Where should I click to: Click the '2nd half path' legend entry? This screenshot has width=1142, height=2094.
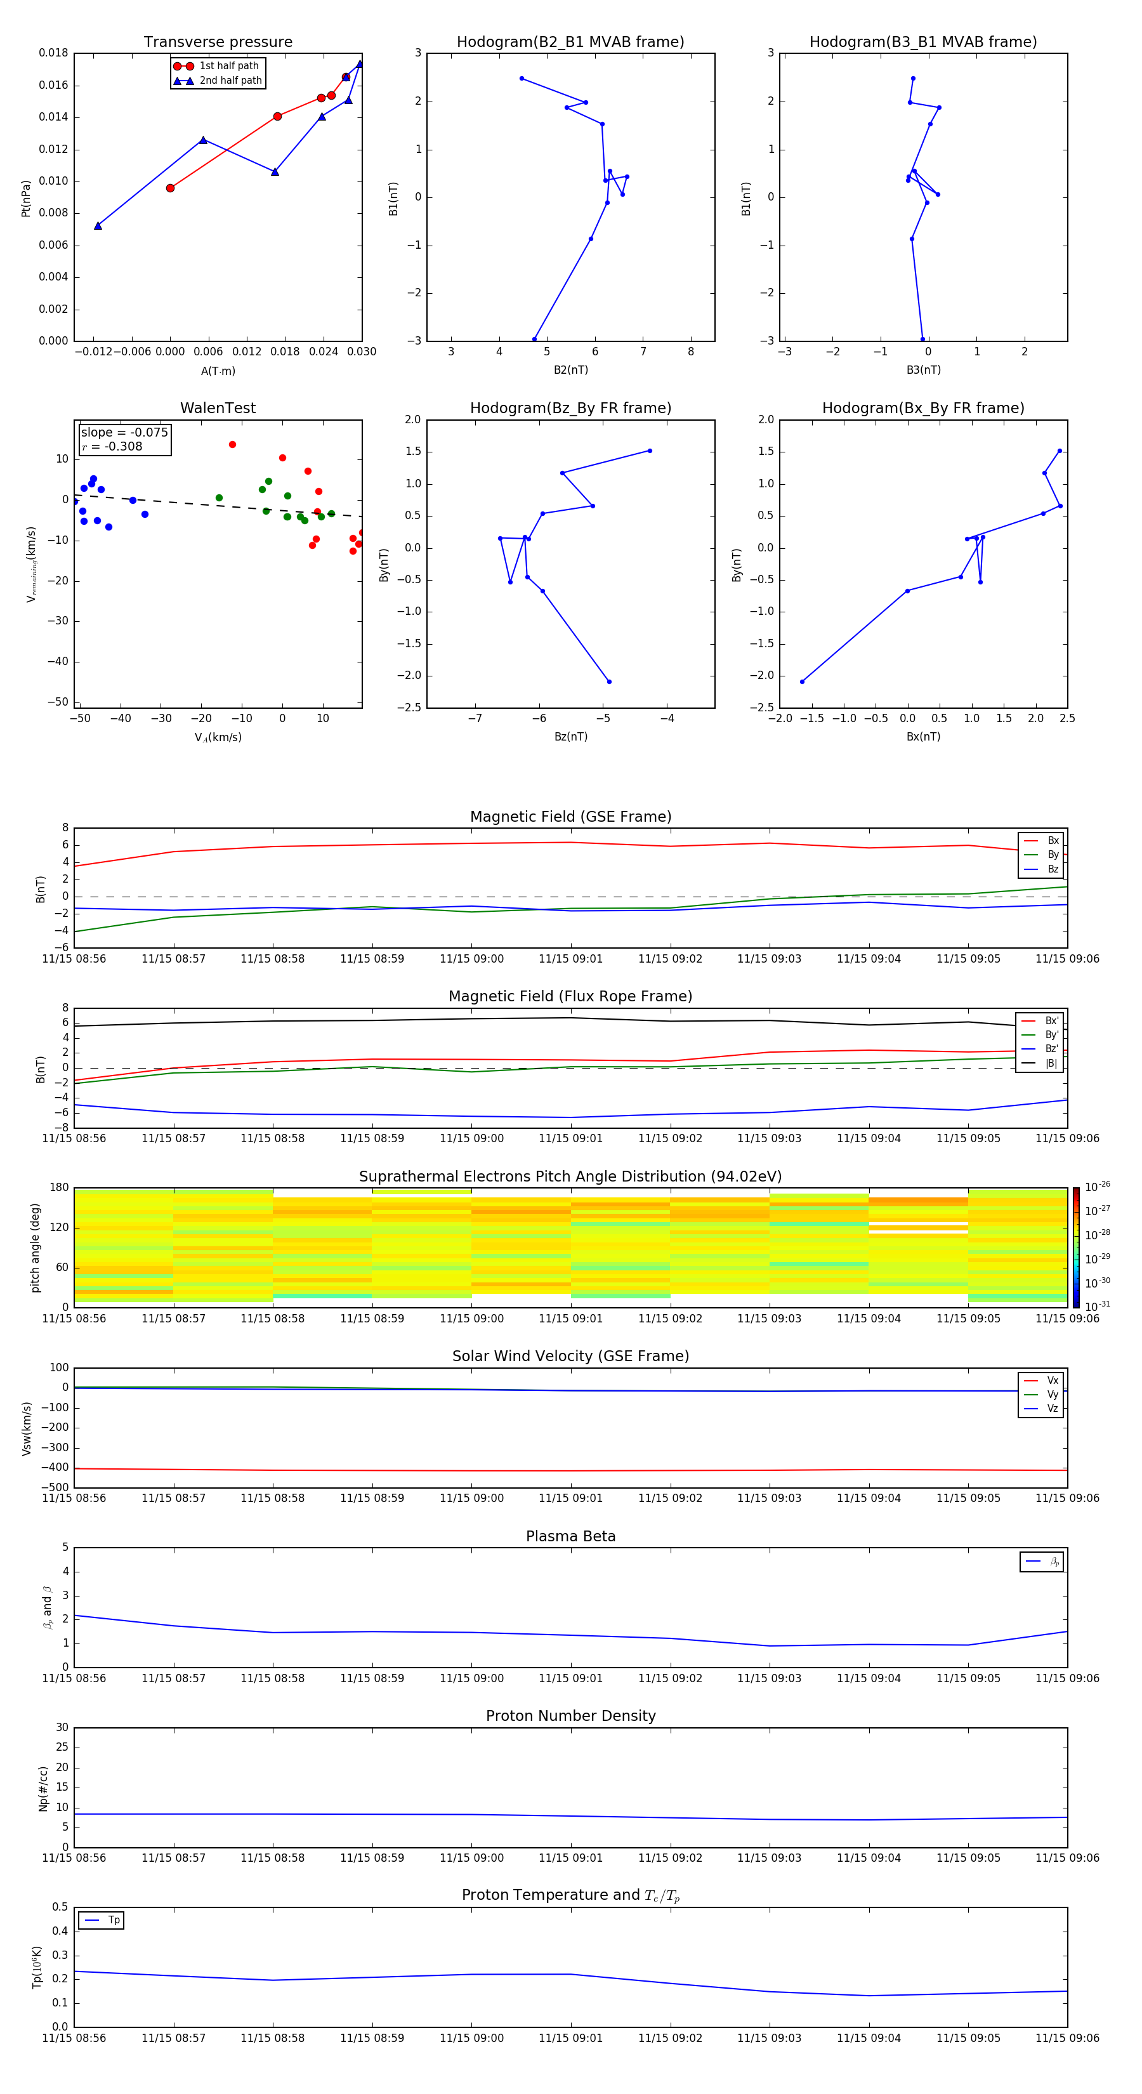click(x=218, y=81)
